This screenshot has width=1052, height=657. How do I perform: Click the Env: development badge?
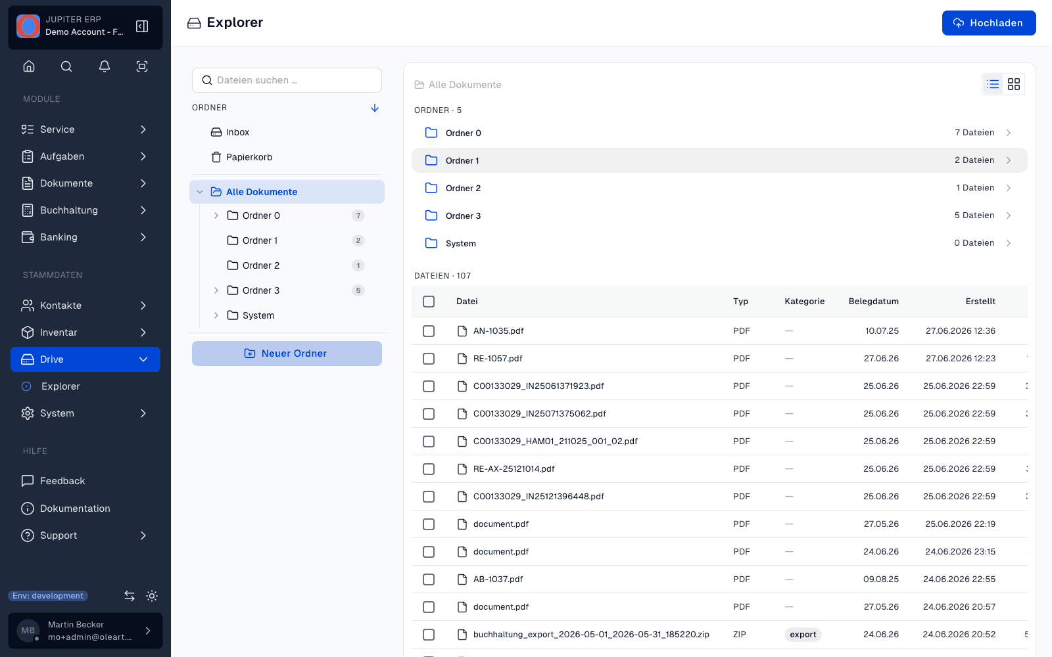click(48, 596)
